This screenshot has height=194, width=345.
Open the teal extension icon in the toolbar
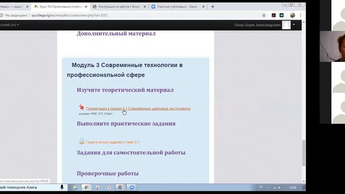(x=281, y=16)
